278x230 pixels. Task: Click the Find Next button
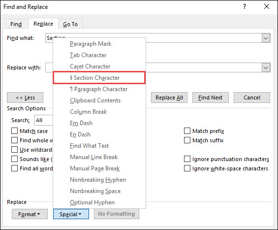[211, 98]
